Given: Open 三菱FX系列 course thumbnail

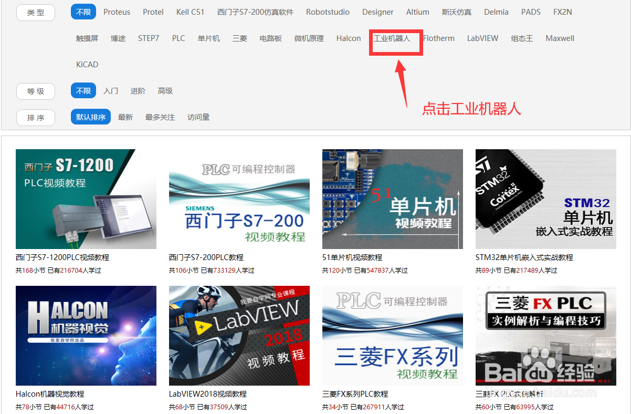Looking at the screenshot, I should point(393,336).
